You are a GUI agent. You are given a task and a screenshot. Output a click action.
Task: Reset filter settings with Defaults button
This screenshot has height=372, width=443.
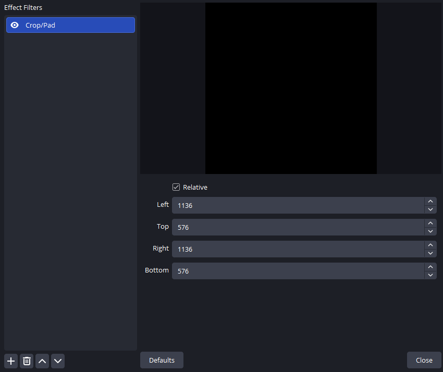pyautogui.click(x=162, y=360)
